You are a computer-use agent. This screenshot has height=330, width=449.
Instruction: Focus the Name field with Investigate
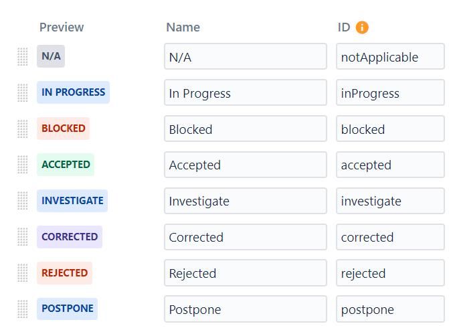pos(246,201)
